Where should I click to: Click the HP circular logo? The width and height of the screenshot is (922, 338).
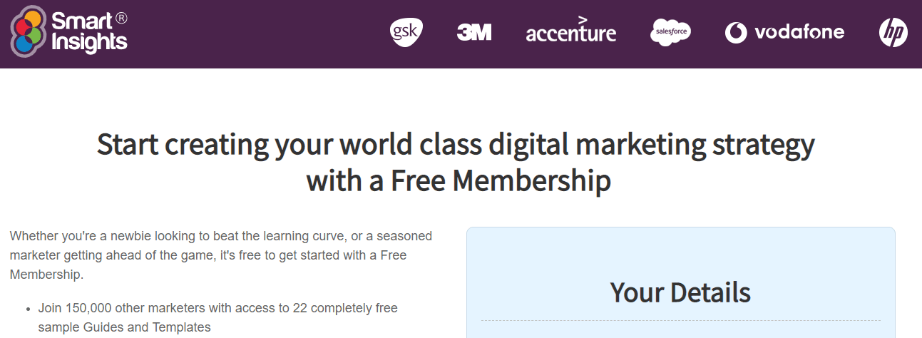[893, 33]
